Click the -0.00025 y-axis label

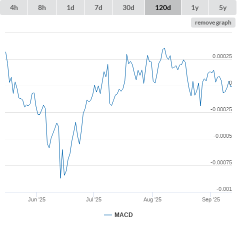point(221,109)
